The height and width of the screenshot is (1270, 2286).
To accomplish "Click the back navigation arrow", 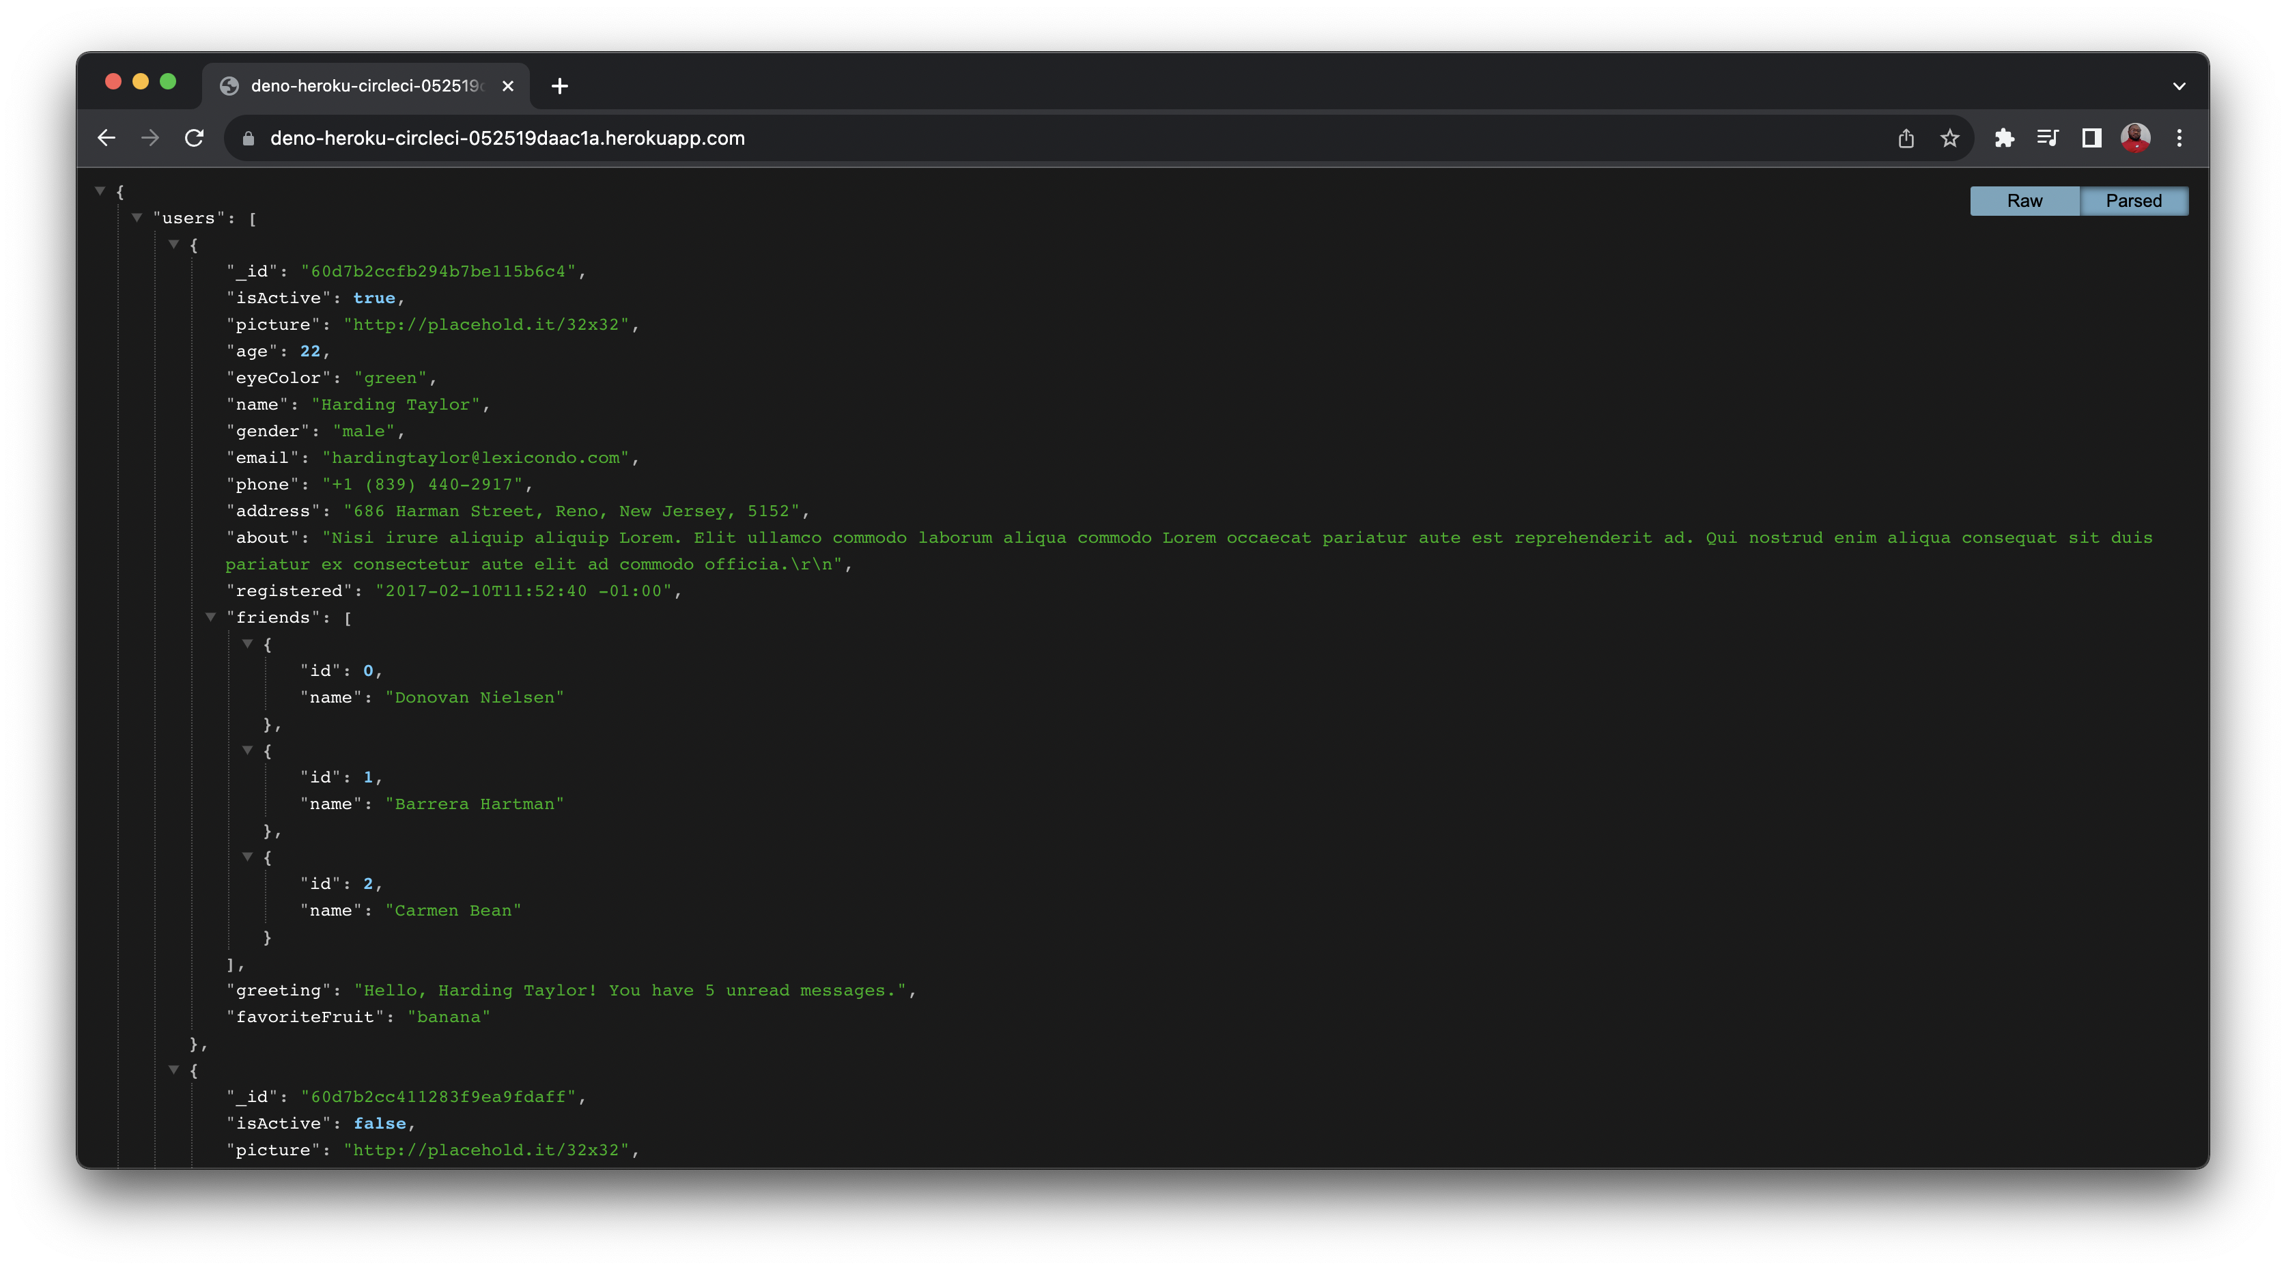I will pyautogui.click(x=107, y=137).
